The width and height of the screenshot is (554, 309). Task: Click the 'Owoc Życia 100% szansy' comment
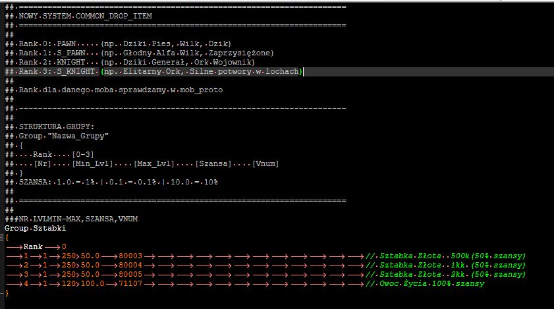point(425,283)
